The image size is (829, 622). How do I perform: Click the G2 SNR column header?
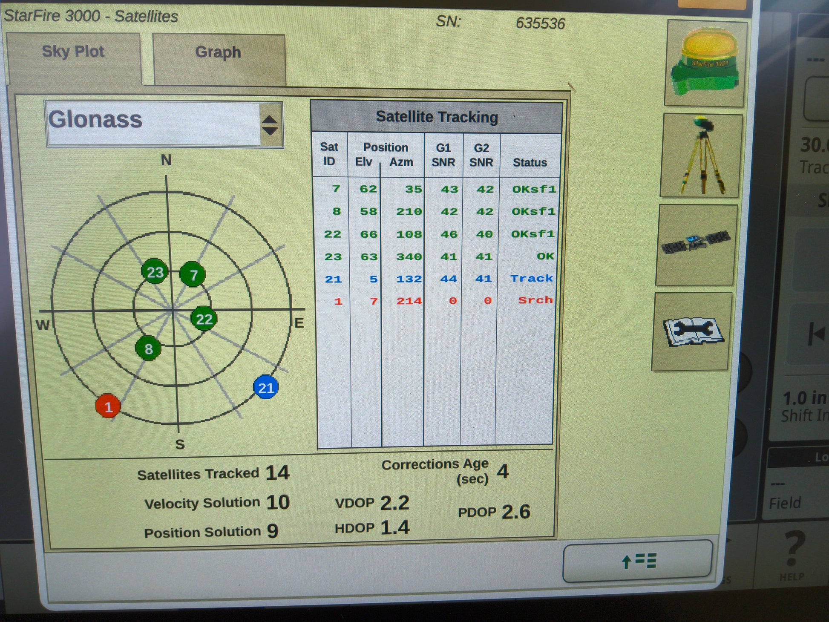[481, 155]
